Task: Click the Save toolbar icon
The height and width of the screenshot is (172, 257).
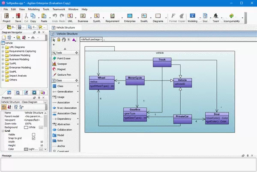Action: [18, 18]
